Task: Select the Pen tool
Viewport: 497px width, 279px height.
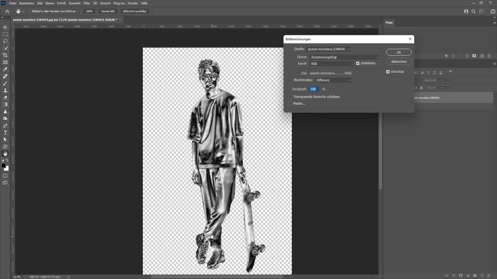Action: (5, 126)
